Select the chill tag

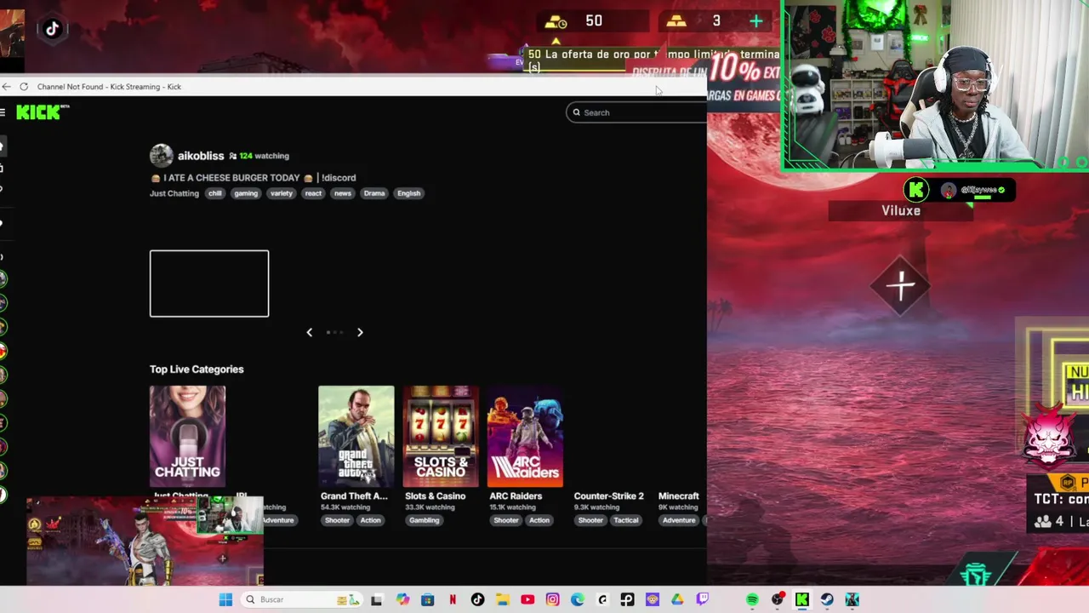(x=215, y=193)
